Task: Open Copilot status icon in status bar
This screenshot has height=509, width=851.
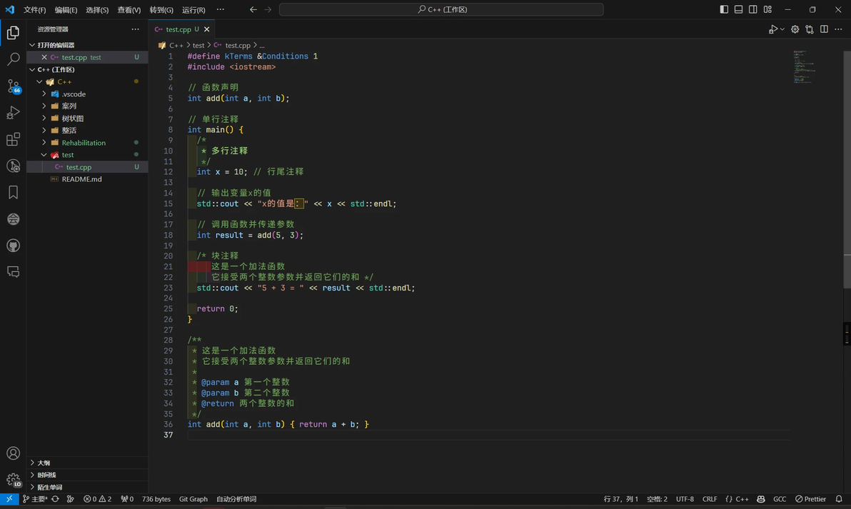Action: coord(761,499)
